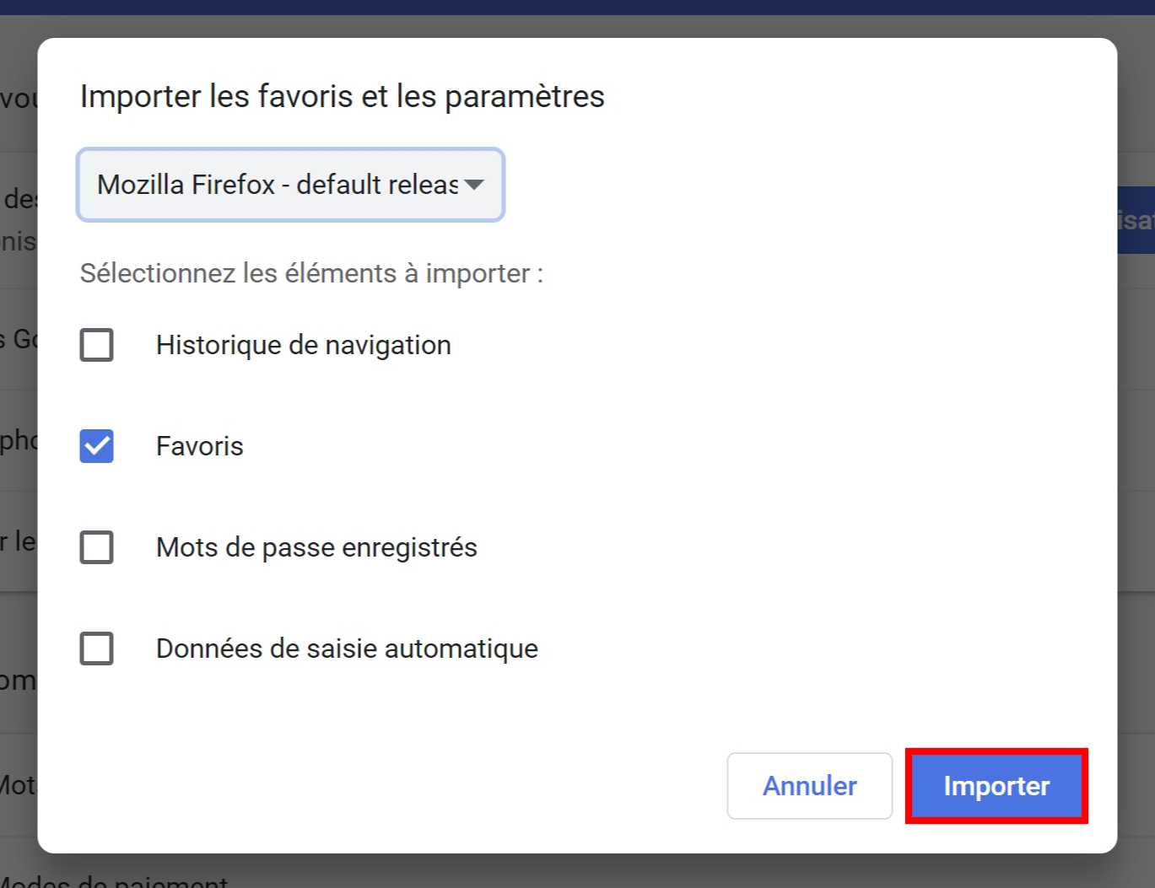Click the partially hidden blue button behind dialog

tap(1136, 220)
